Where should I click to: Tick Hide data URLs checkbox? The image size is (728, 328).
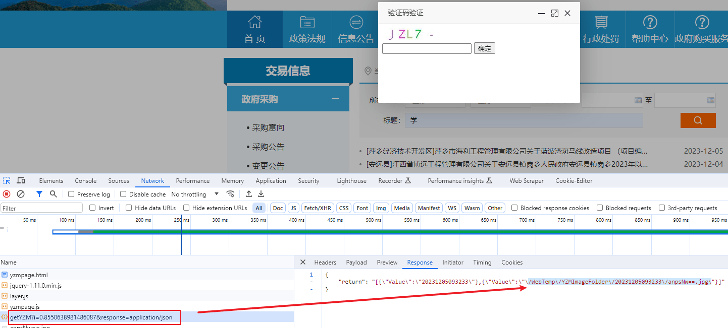[x=129, y=208]
